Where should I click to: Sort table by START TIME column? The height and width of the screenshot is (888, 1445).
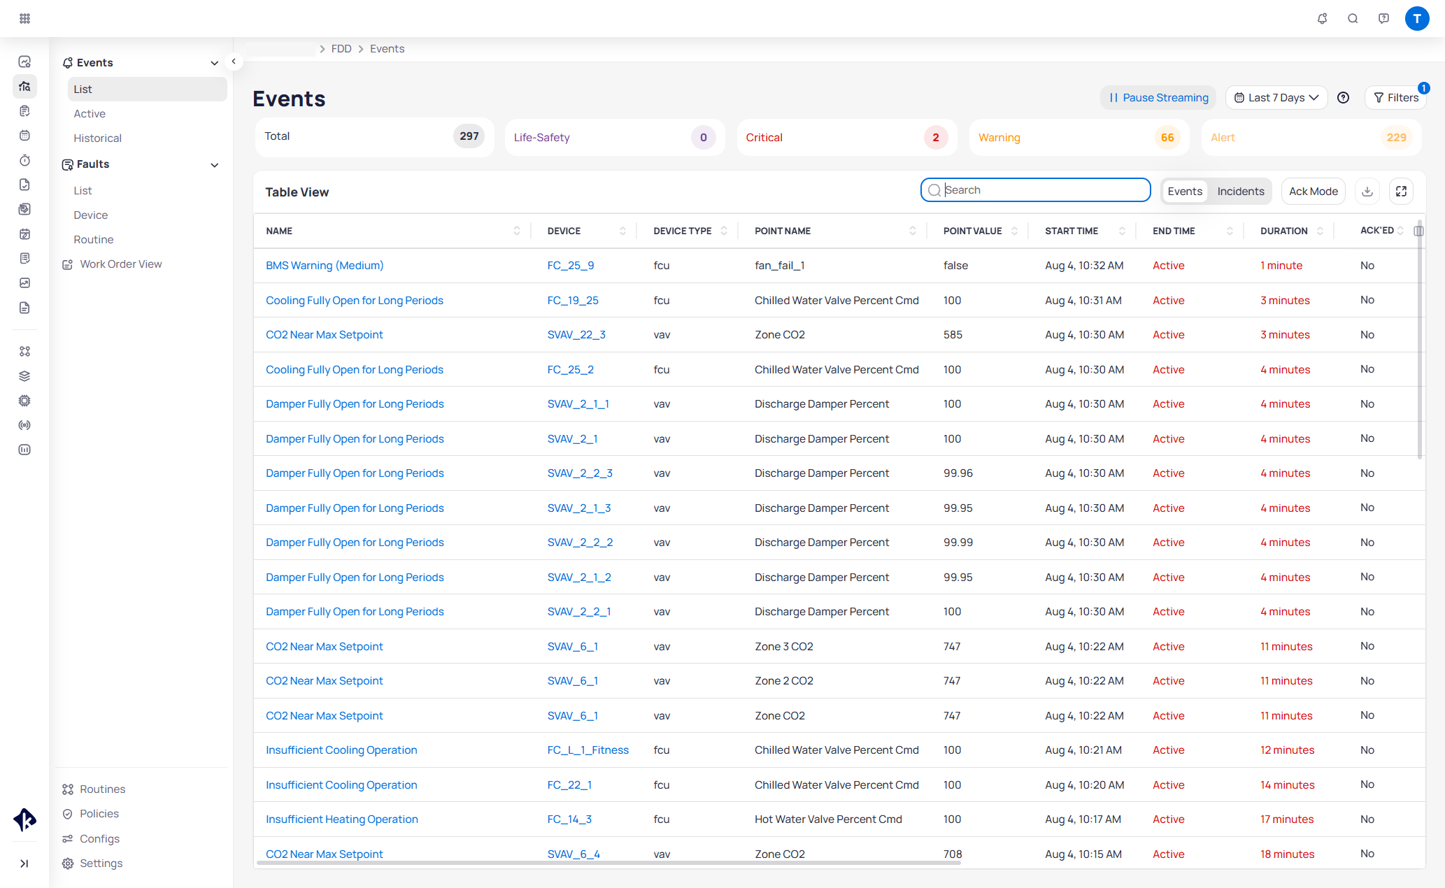(1122, 231)
